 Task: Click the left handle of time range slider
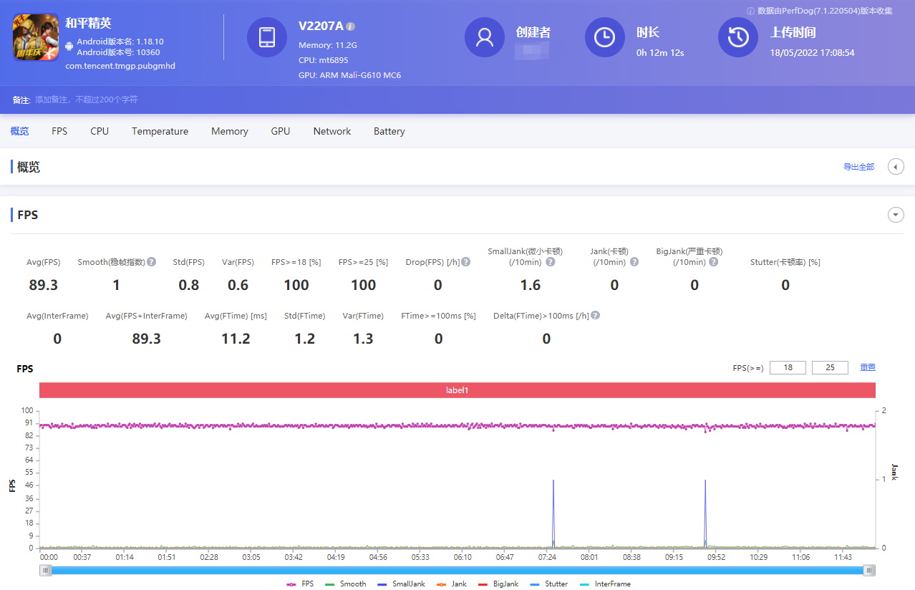(47, 570)
